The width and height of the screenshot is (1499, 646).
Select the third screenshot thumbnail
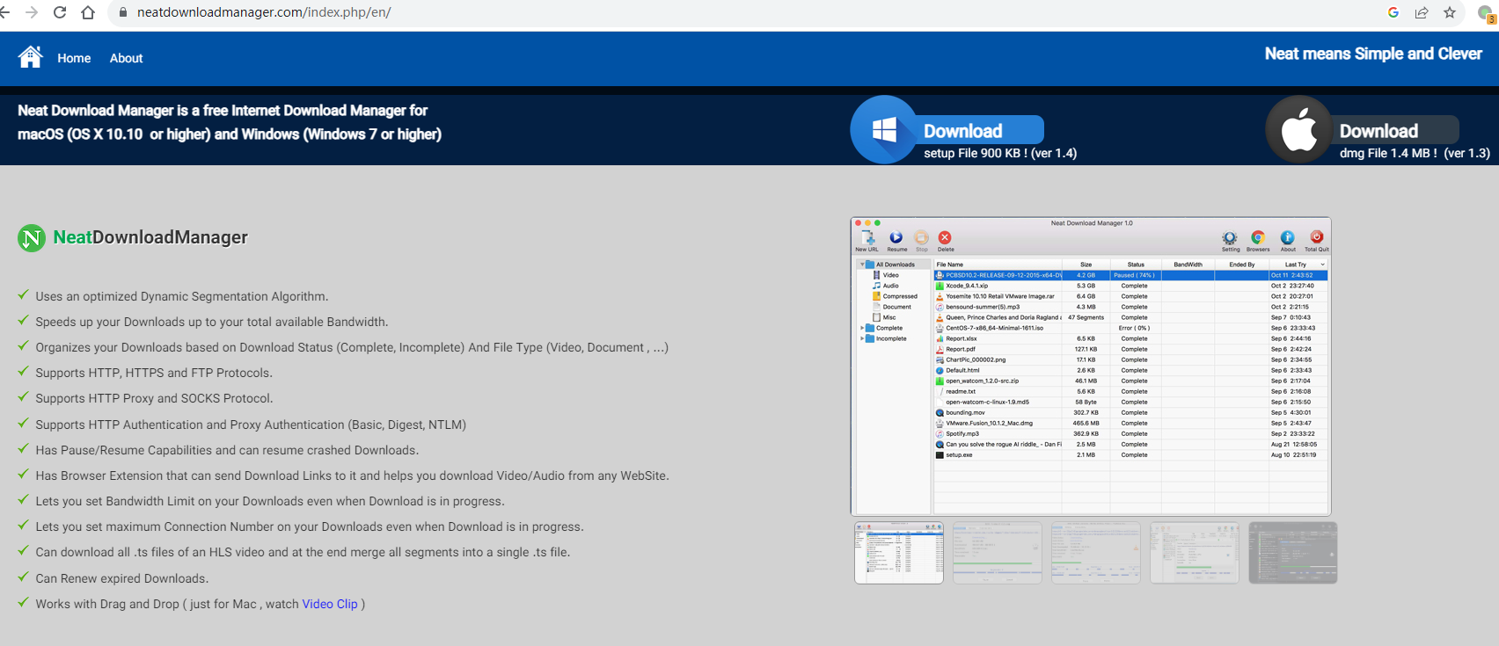(1096, 553)
